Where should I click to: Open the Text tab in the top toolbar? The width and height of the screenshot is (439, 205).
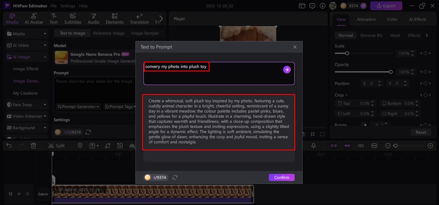tap(54, 19)
